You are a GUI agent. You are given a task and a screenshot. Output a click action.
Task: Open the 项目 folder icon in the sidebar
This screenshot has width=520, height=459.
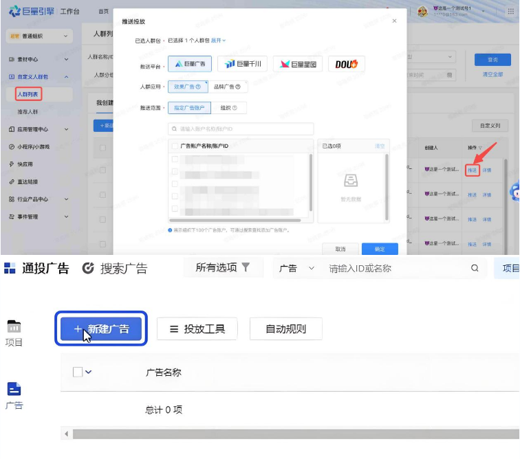coord(14,327)
